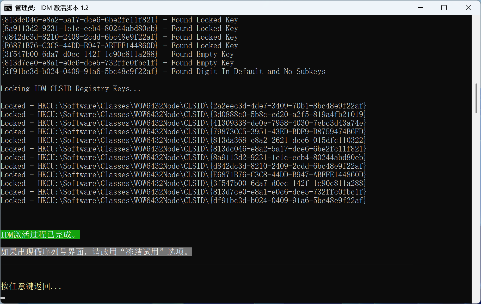Click Locked line with d842dc3d-8210-2409 key

183,166
